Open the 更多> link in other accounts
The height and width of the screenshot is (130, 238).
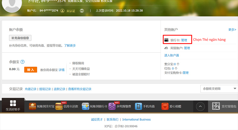click(232, 29)
